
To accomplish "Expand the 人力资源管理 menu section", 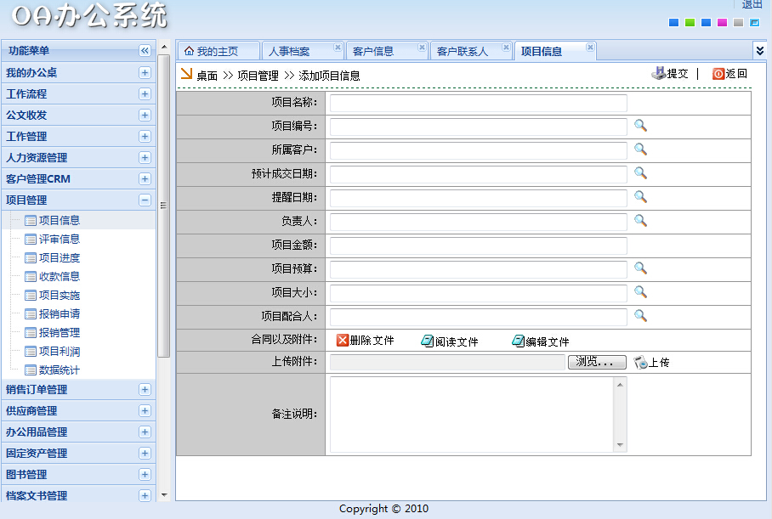I will pos(145,158).
